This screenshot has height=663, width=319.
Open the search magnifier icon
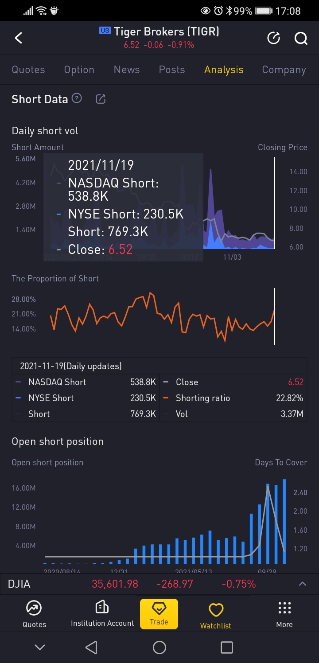coord(301,39)
